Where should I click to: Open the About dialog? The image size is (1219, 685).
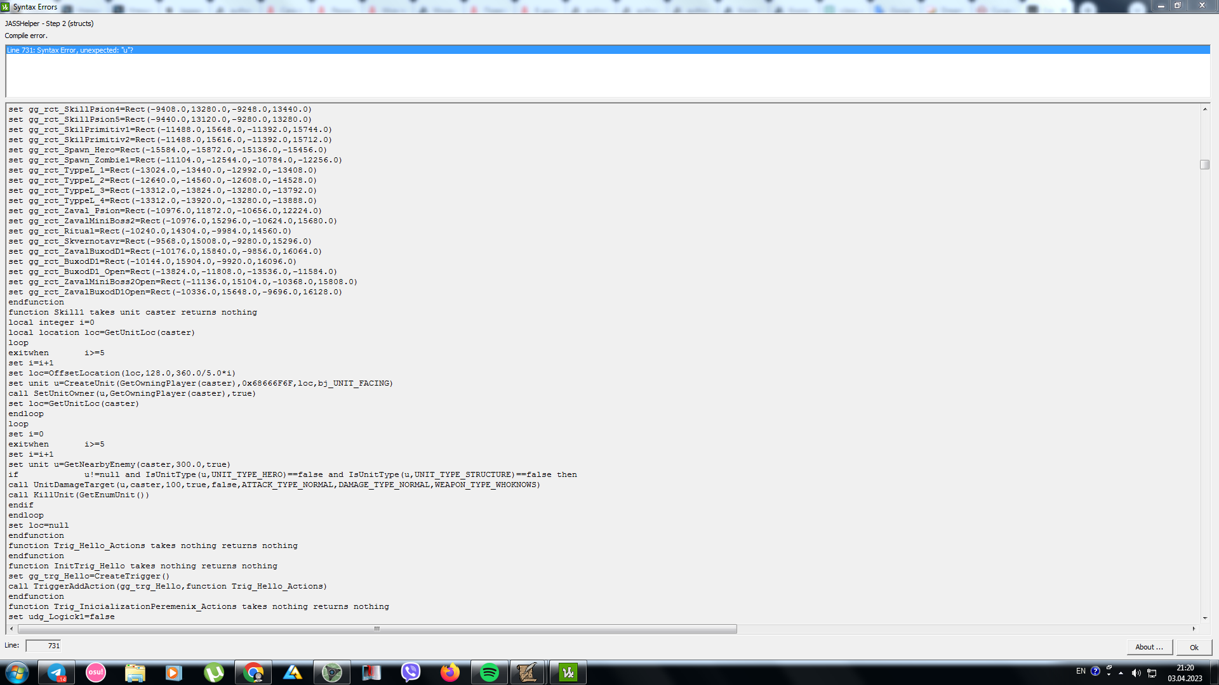(1149, 647)
